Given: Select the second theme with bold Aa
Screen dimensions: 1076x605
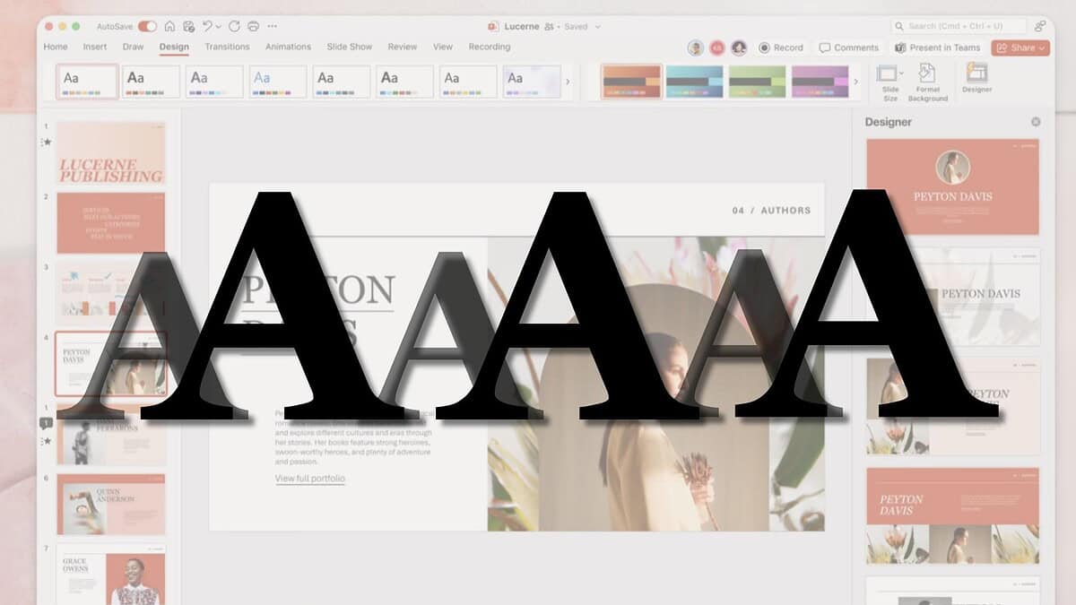Looking at the screenshot, I should [x=151, y=82].
